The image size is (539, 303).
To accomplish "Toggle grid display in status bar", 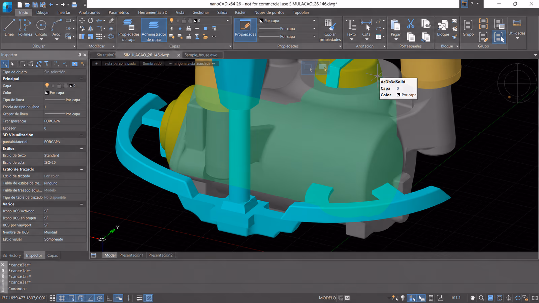I will click(x=62, y=298).
